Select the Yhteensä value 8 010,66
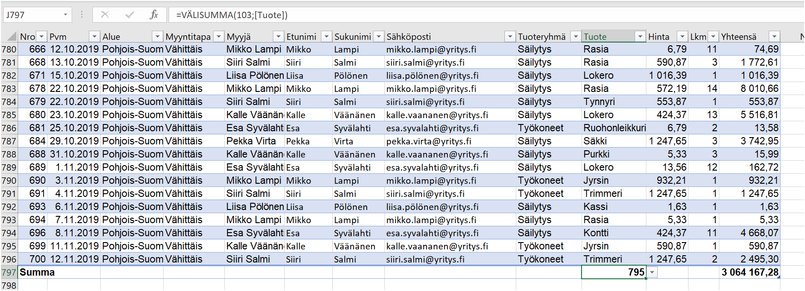Viewport: 805px width, 291px height. tap(749, 89)
